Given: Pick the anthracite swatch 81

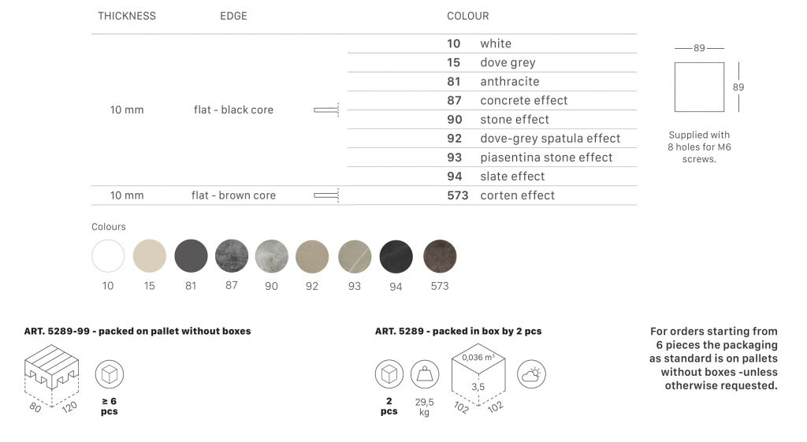Looking at the screenshot, I should [191, 256].
